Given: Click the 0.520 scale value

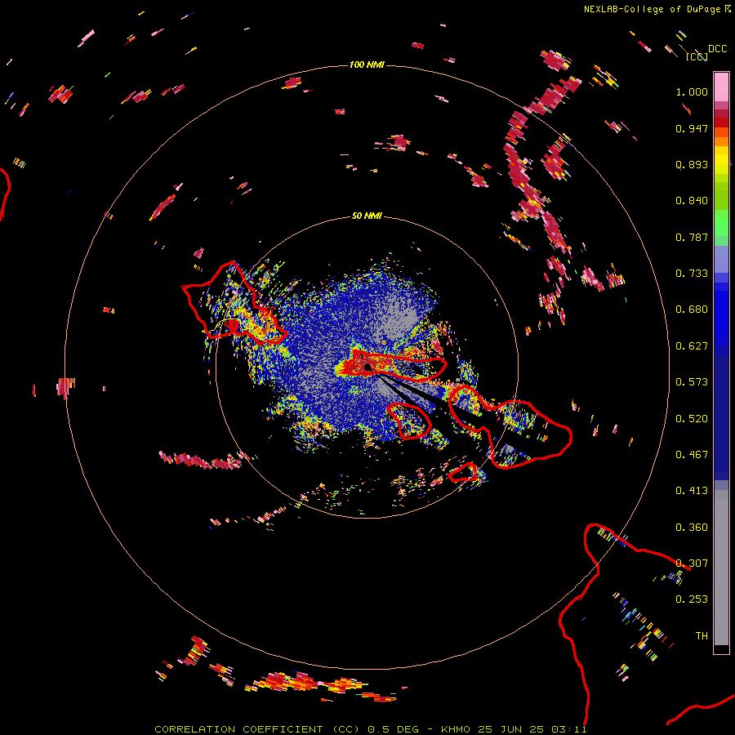Looking at the screenshot, I should [692, 419].
